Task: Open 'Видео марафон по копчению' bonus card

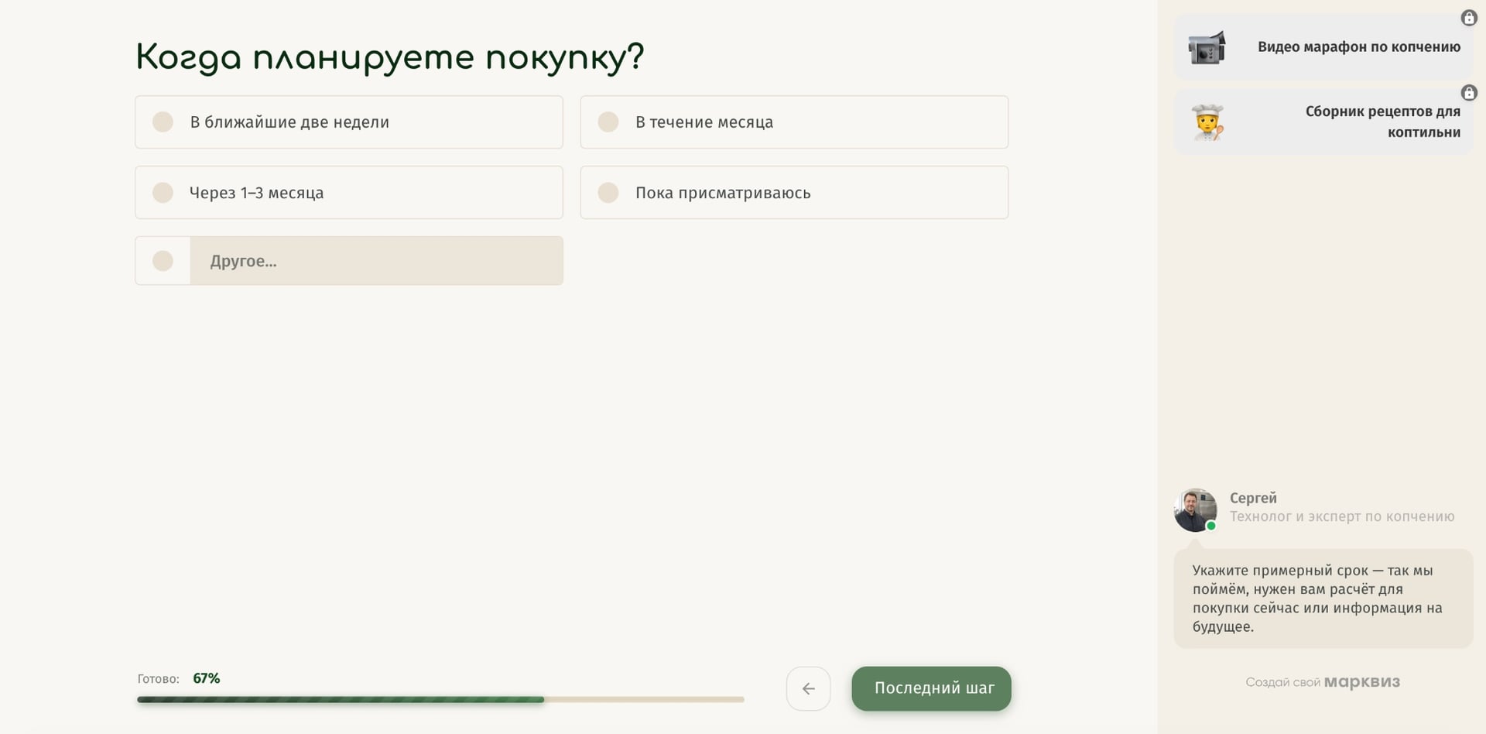Action: click(1323, 47)
